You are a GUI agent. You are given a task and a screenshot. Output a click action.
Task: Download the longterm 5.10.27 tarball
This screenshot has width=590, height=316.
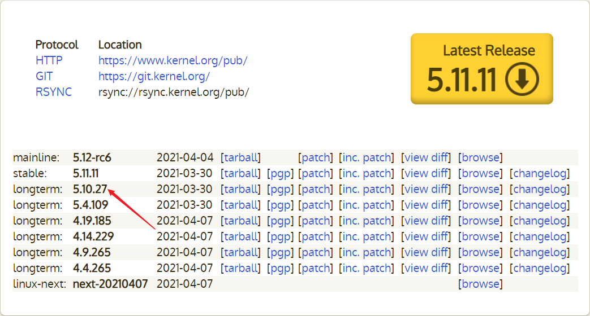click(x=240, y=189)
